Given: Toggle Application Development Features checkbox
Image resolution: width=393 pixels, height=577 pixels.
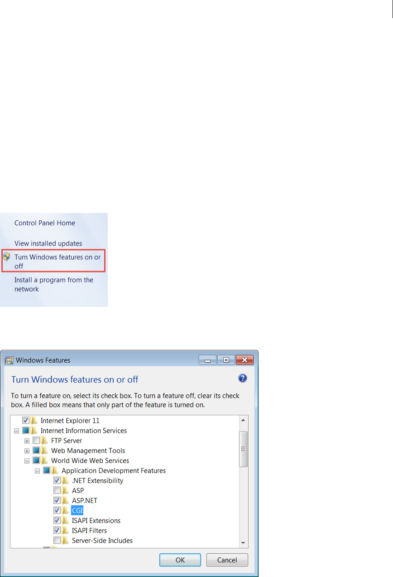Looking at the screenshot, I should (x=47, y=470).
